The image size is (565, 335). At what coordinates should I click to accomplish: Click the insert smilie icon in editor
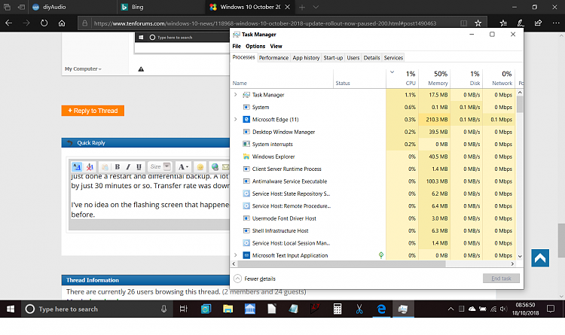tap(200, 167)
